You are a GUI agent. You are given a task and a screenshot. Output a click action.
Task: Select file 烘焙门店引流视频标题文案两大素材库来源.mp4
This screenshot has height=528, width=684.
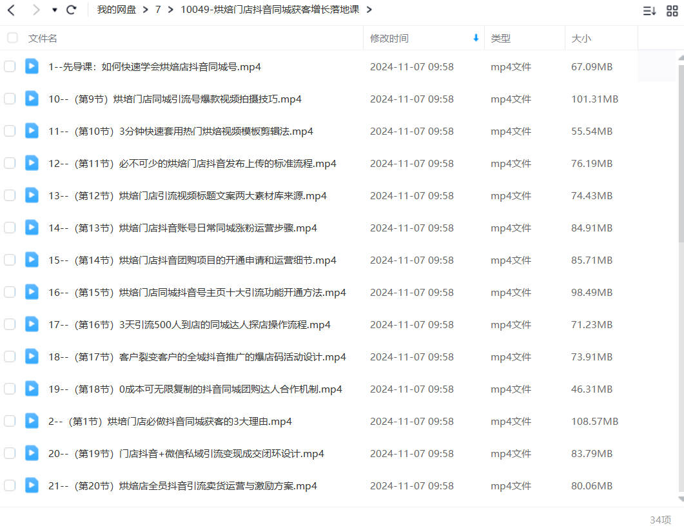click(x=188, y=196)
